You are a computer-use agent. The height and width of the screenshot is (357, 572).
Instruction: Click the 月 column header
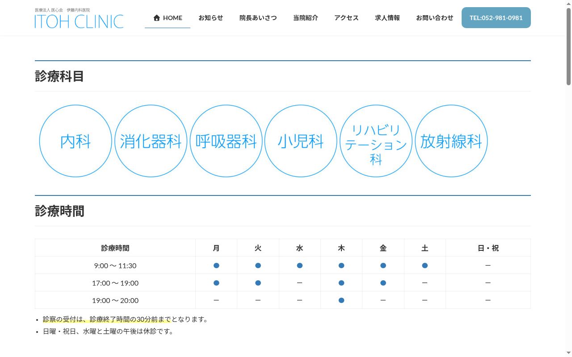pyautogui.click(x=216, y=248)
